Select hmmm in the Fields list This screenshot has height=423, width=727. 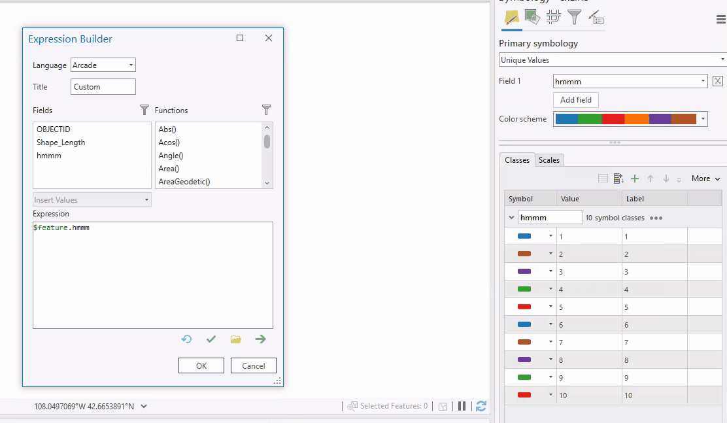[48, 156]
